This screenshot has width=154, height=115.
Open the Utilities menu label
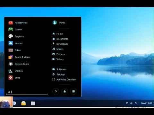tap(19, 71)
